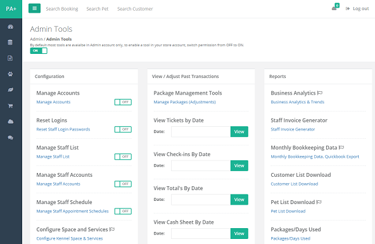This screenshot has width=375, height=244.
Task: Open Search Booking in top navigation
Action: pos(62,9)
